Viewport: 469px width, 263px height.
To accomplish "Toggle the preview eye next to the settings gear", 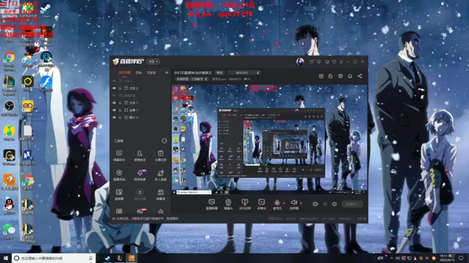I will (x=325, y=204).
